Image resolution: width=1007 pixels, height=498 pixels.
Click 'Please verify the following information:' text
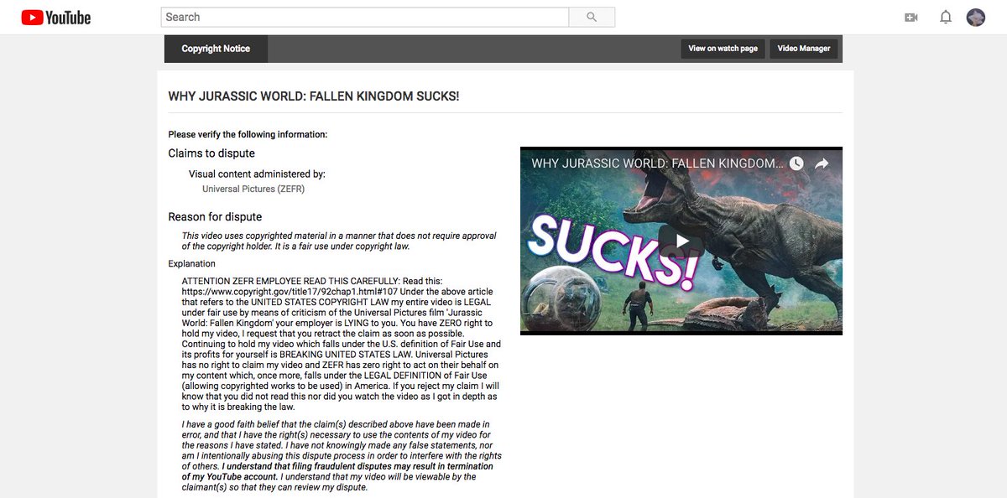point(248,134)
